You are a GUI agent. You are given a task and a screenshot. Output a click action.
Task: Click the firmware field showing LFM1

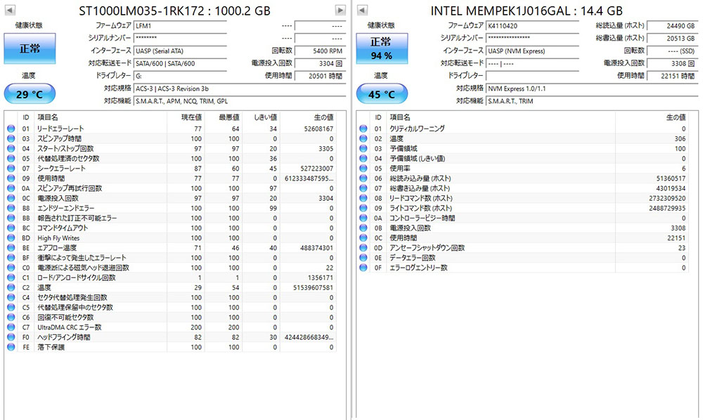click(180, 25)
